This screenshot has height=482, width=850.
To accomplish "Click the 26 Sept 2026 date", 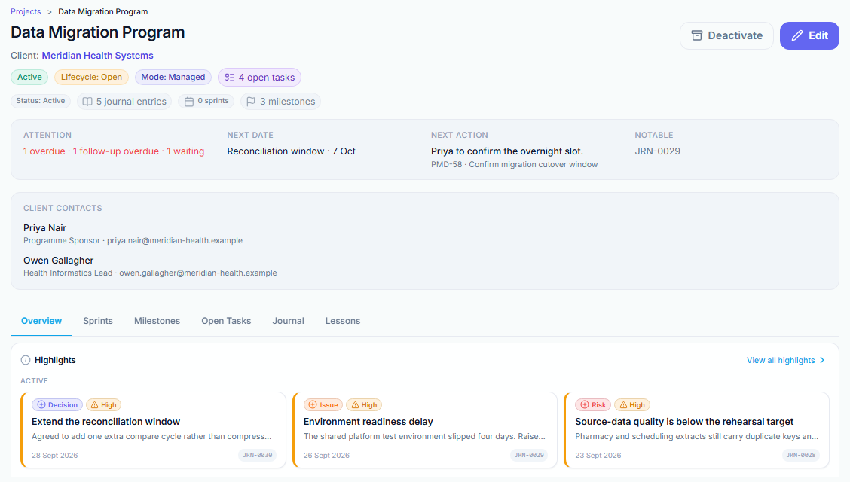I will point(326,456).
